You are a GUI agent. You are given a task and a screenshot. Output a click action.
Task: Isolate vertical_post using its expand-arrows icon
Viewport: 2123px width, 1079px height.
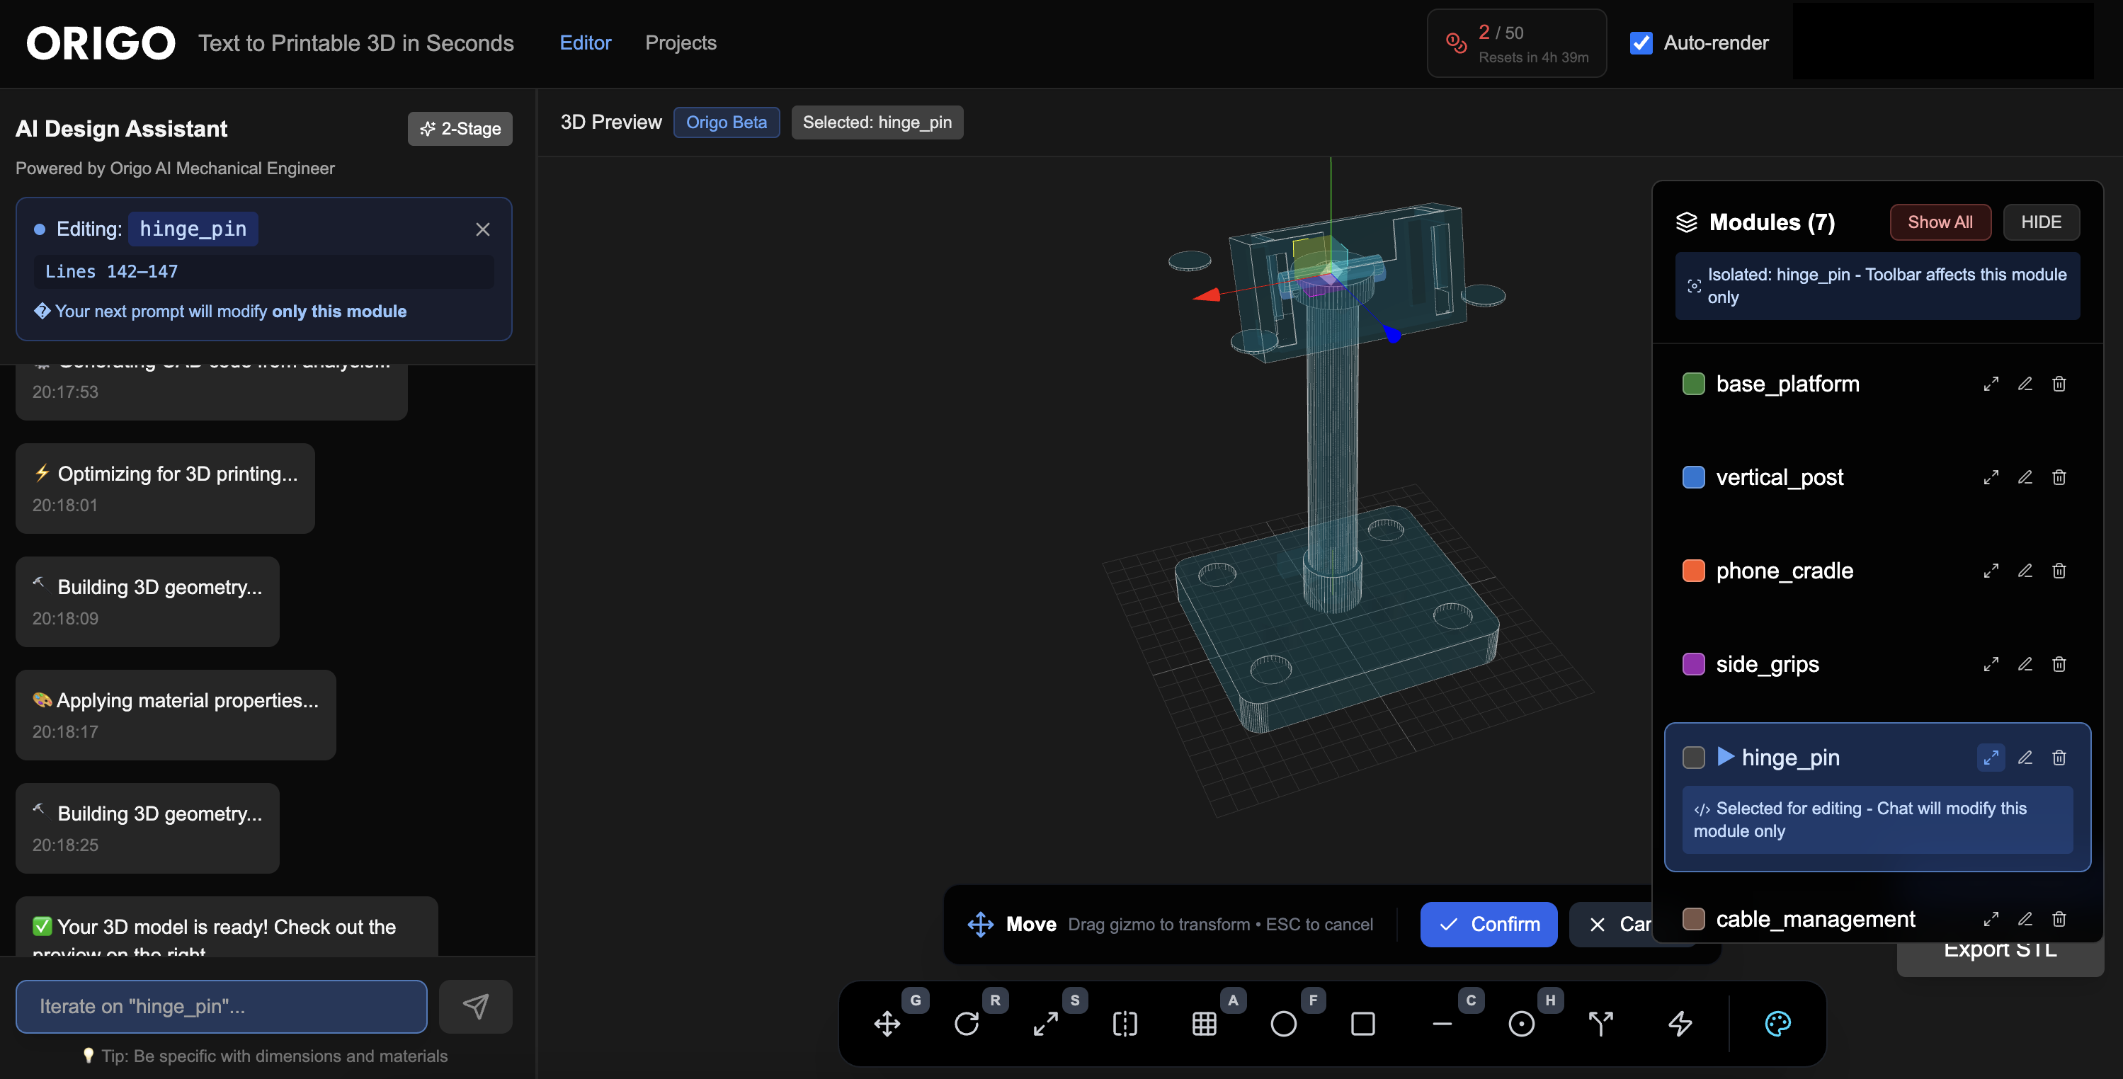click(1991, 476)
